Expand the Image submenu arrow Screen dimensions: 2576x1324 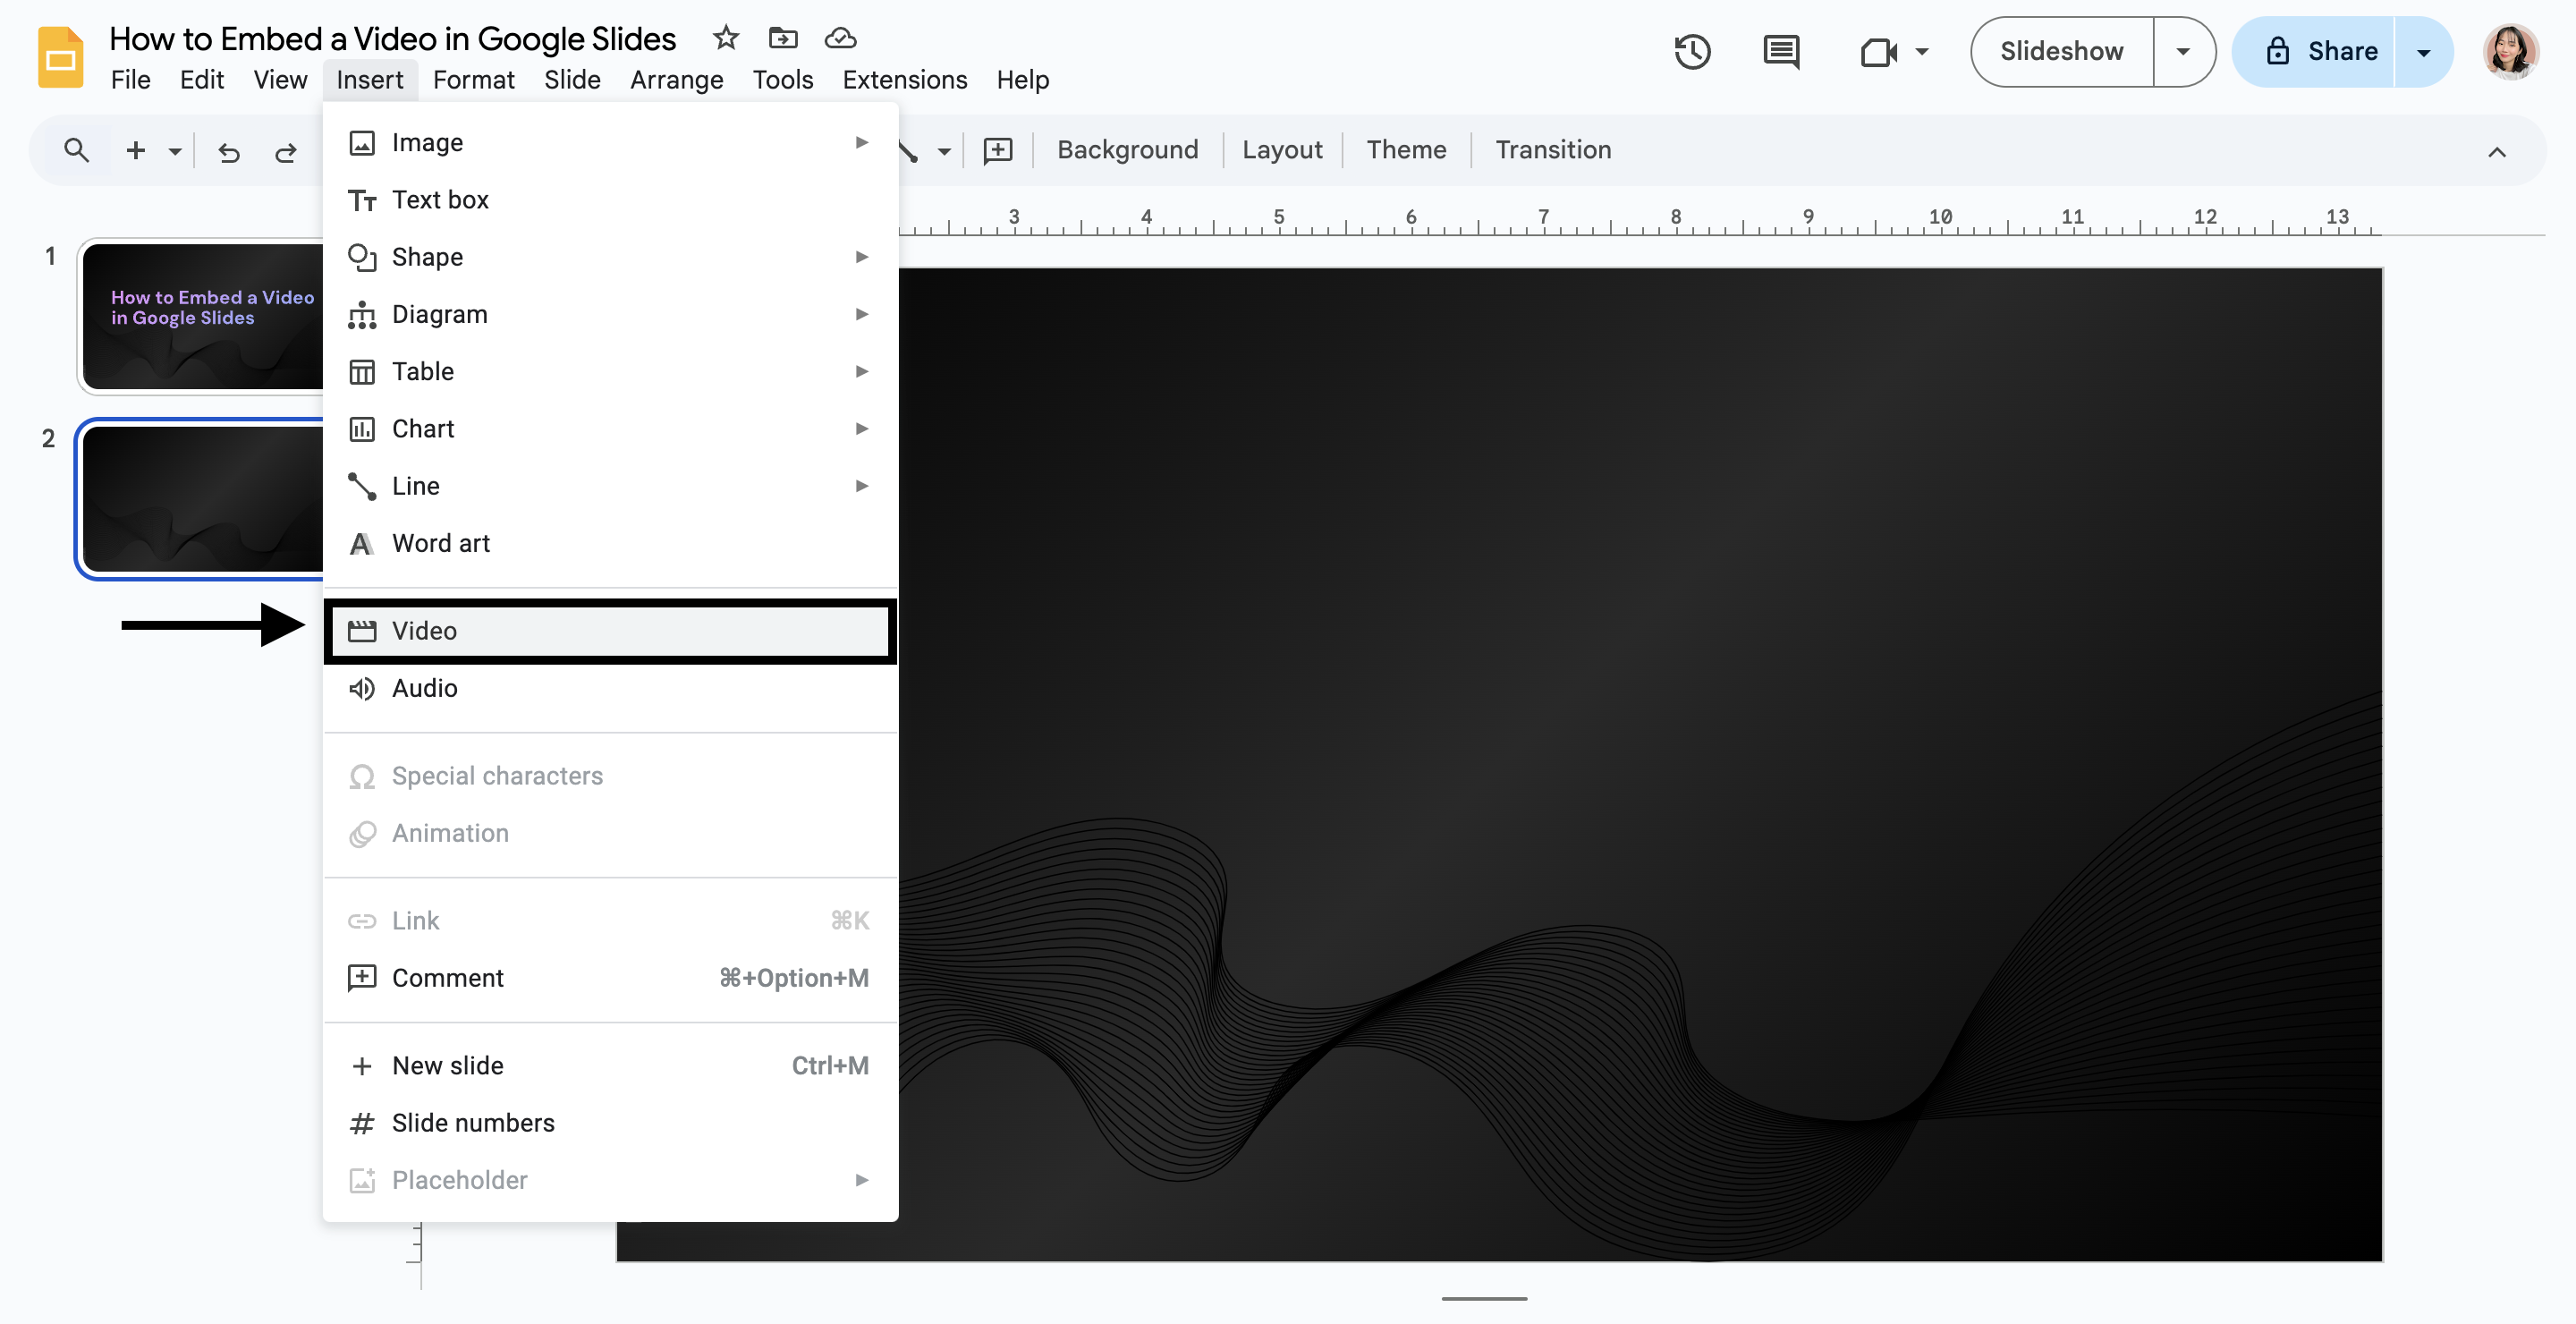861,143
